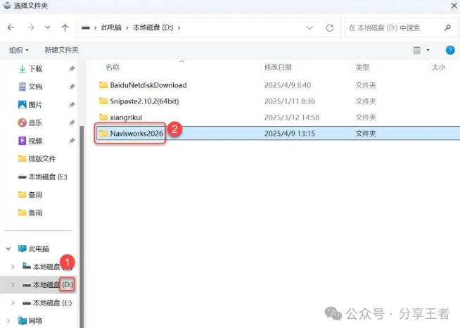Close the 选择文件夹 dialog
The image size is (460, 328).
(x=454, y=6)
